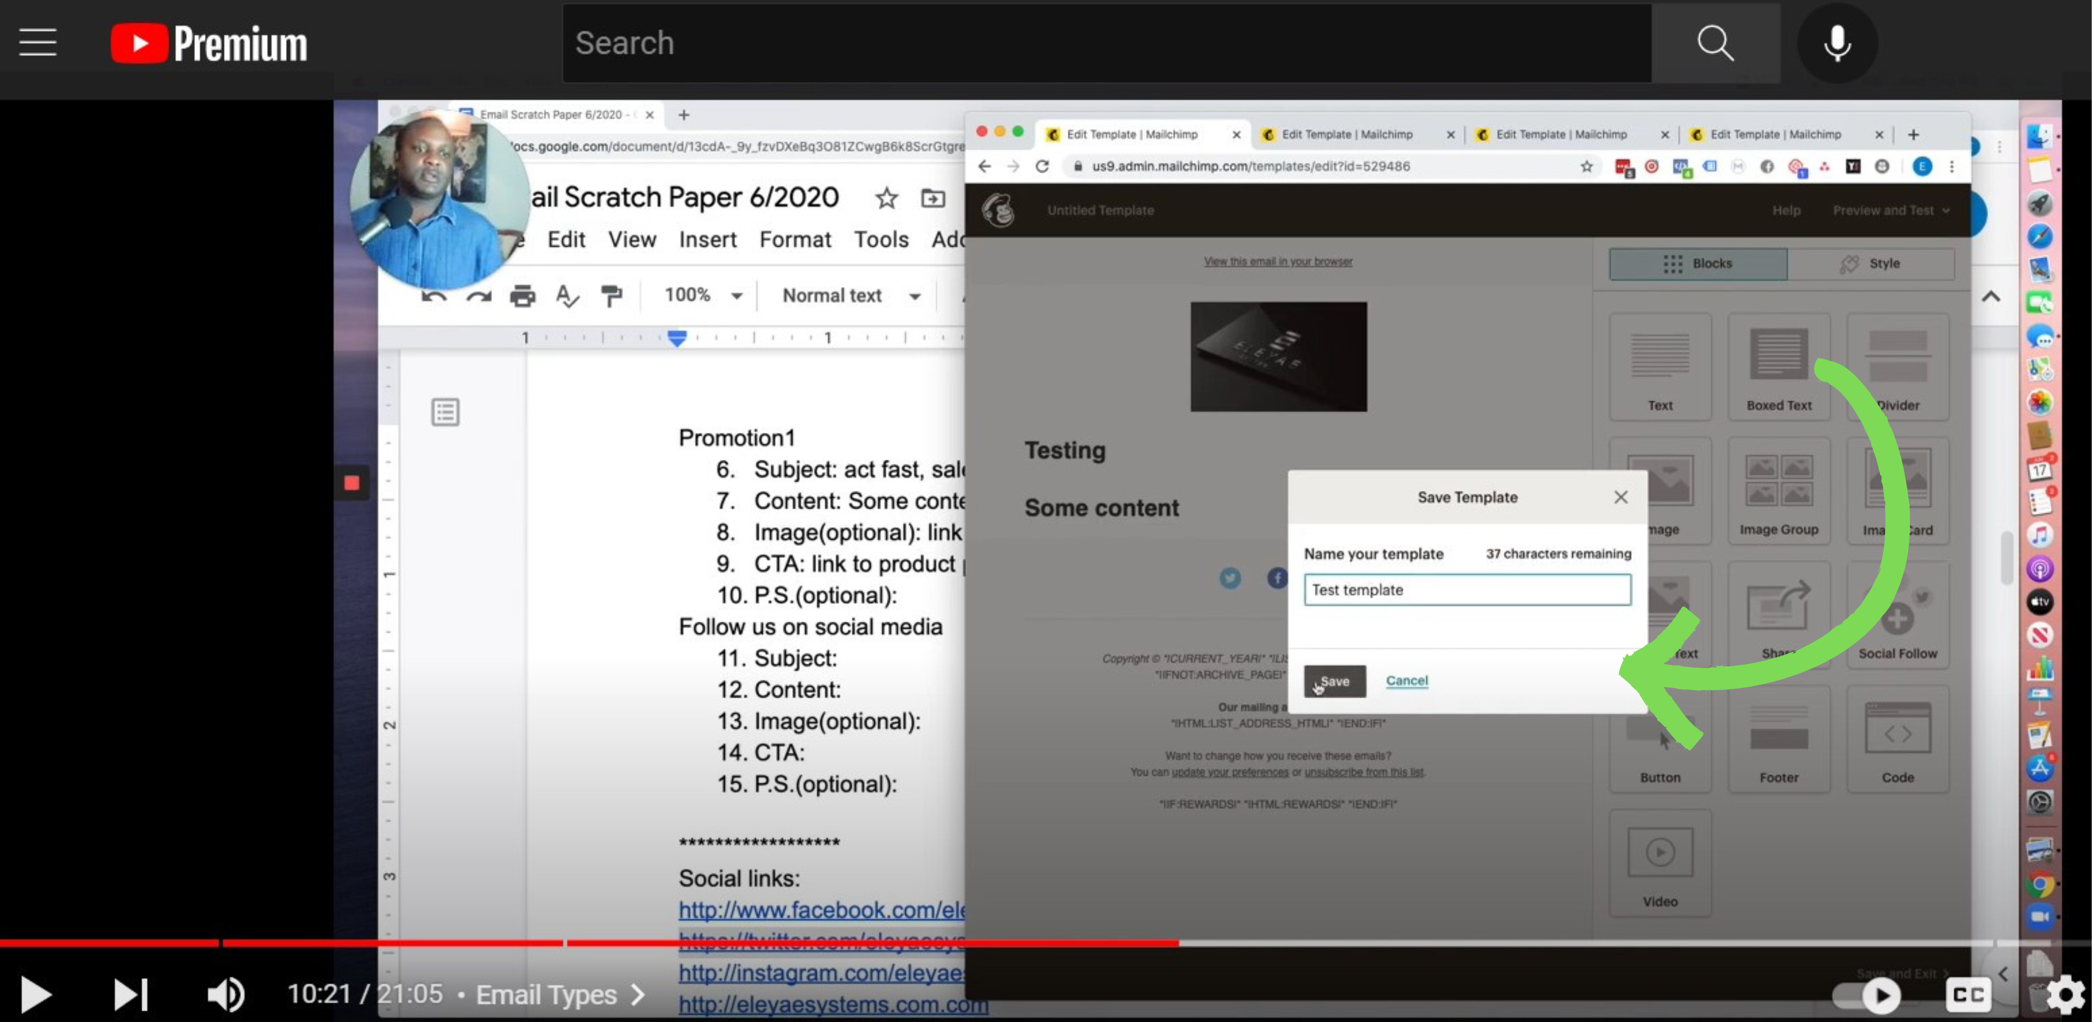Close the Save Template dialog with X

click(x=1620, y=497)
